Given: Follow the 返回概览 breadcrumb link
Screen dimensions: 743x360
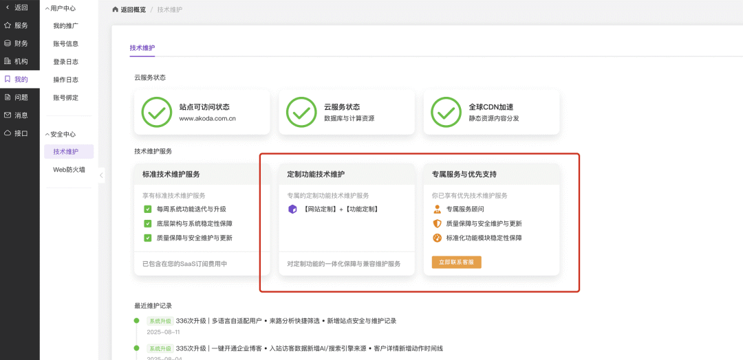Looking at the screenshot, I should (133, 10).
